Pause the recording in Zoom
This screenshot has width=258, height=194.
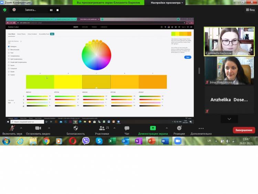(x=51, y=10)
